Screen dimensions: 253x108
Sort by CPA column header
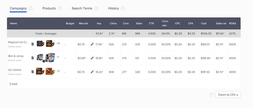(191, 24)
